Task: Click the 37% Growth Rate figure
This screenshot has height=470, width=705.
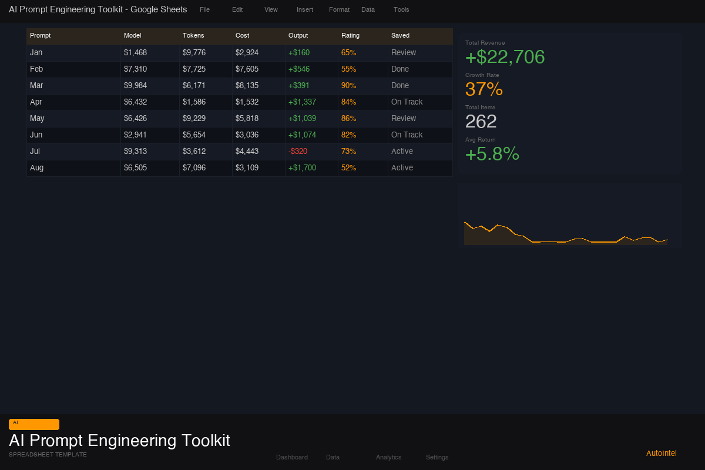Action: (x=484, y=89)
